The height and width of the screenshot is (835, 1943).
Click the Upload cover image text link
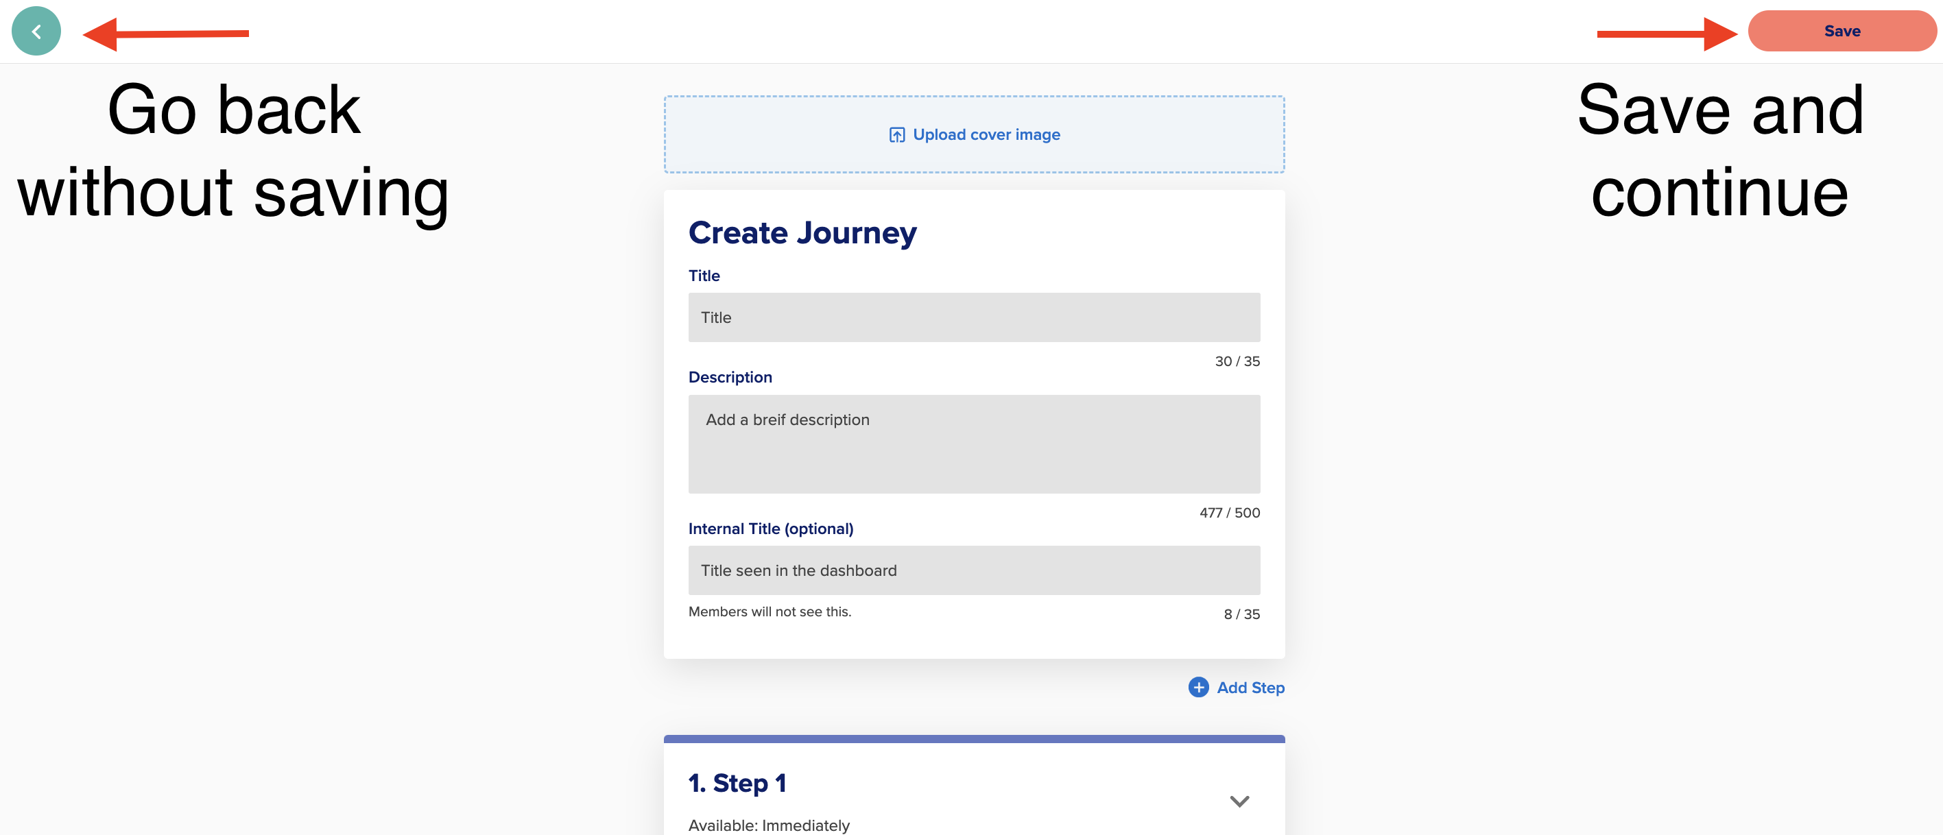point(986,134)
